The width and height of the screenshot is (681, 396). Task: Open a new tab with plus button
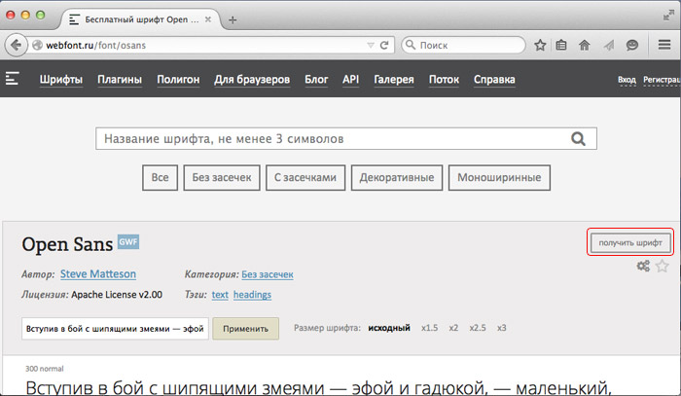[x=233, y=20]
